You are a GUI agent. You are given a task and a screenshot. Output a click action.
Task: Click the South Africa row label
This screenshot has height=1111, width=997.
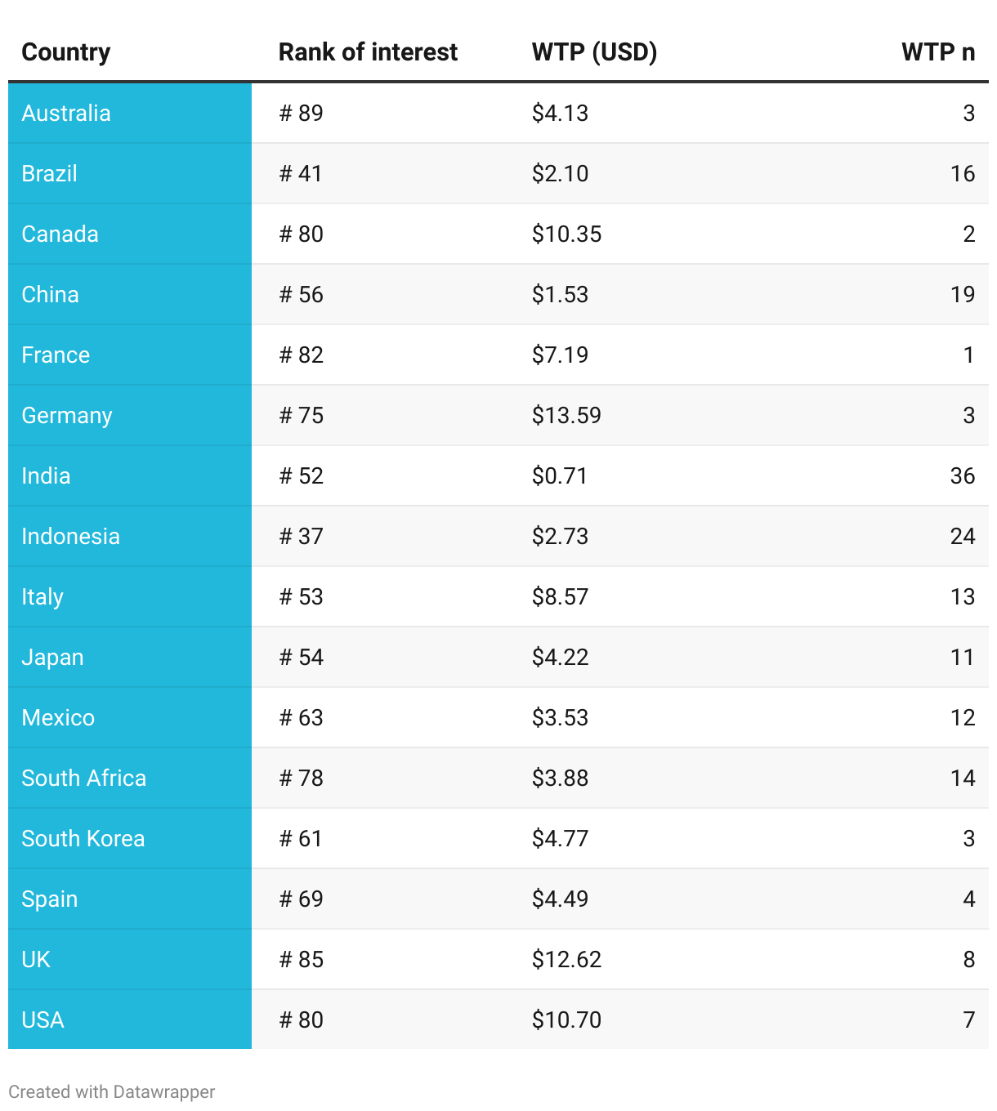[84, 778]
